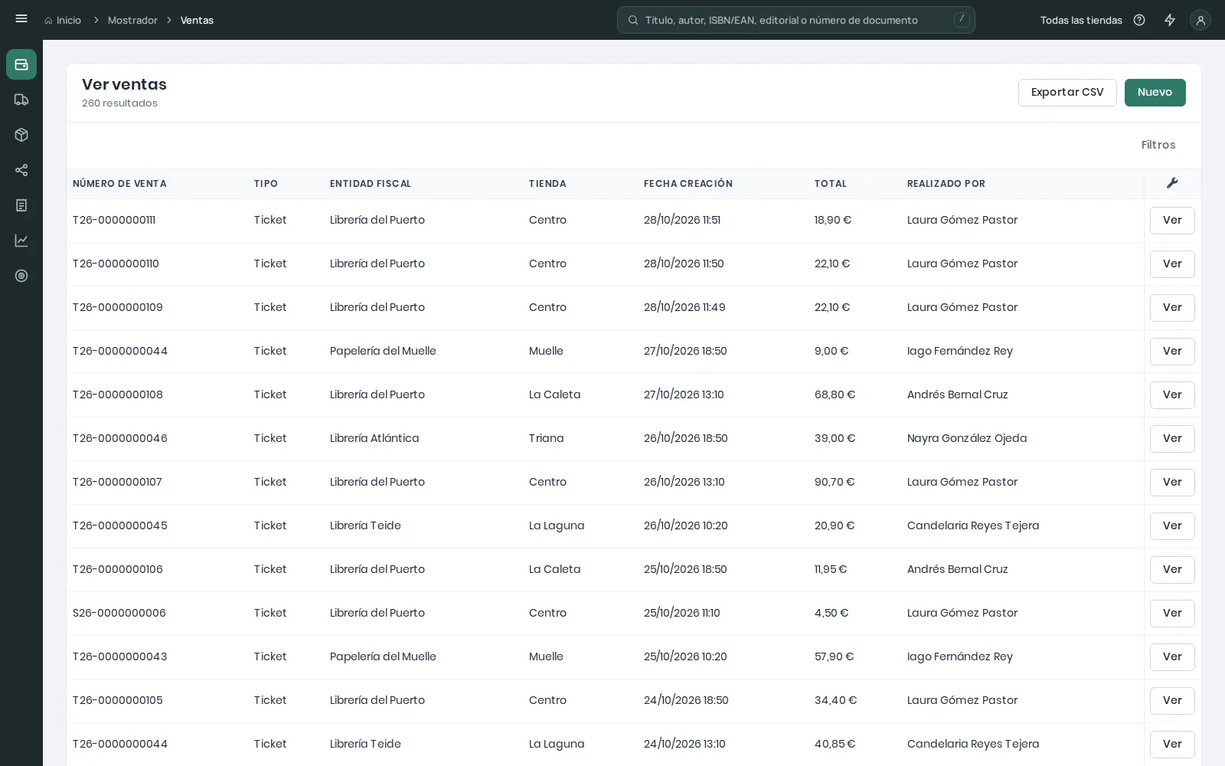1225x766 pixels.
Task: Click the 90,70 € total cell
Action: point(835,482)
